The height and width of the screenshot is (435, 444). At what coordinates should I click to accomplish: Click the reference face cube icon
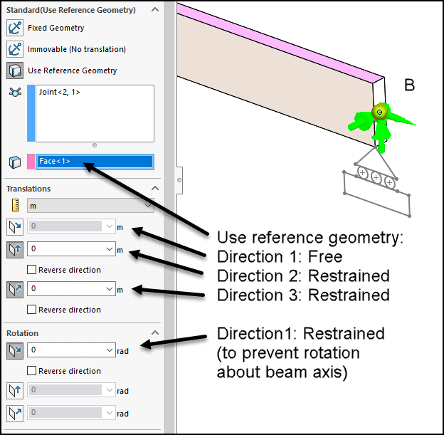(15, 162)
